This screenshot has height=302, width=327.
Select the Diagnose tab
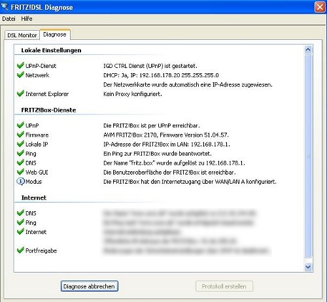[x=55, y=35]
